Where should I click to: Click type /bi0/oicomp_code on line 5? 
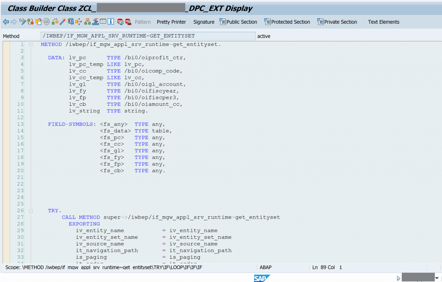[152, 71]
